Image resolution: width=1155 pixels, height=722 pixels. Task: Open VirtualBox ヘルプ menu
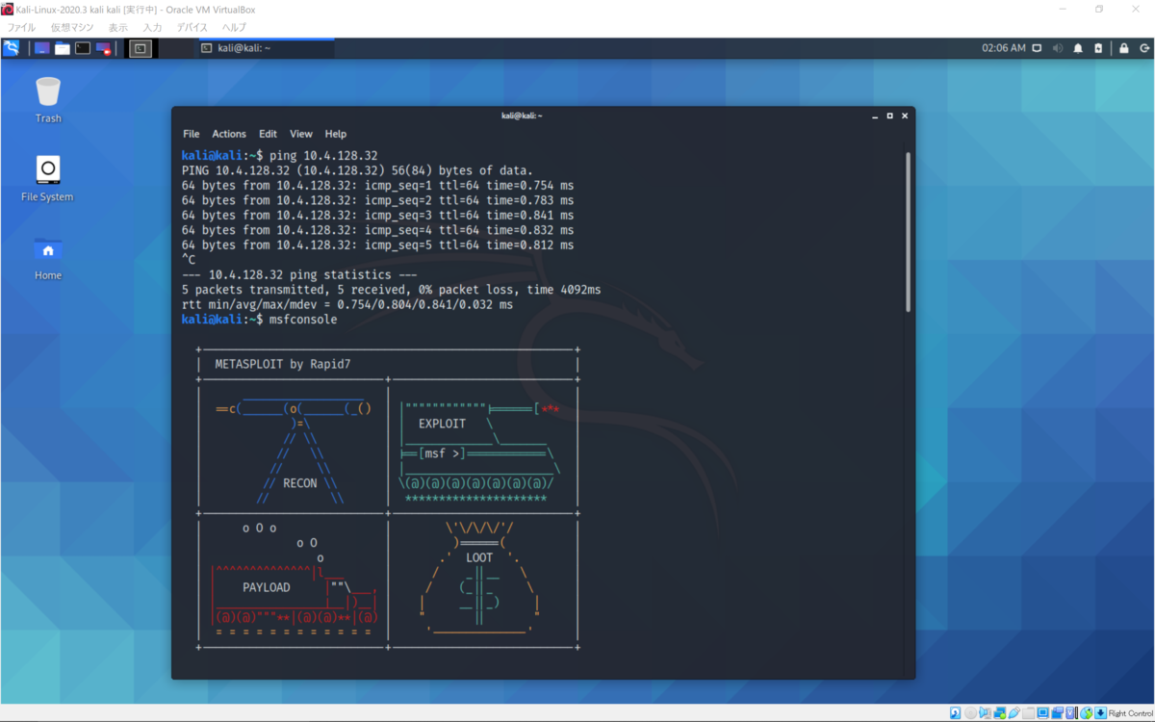coord(234,28)
